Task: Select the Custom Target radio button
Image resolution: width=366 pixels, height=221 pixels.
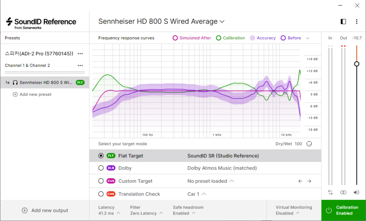Action: (x=101, y=181)
